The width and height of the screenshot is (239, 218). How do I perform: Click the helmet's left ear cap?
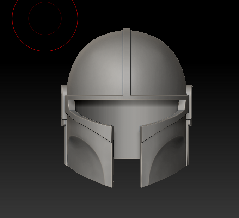[63, 104]
